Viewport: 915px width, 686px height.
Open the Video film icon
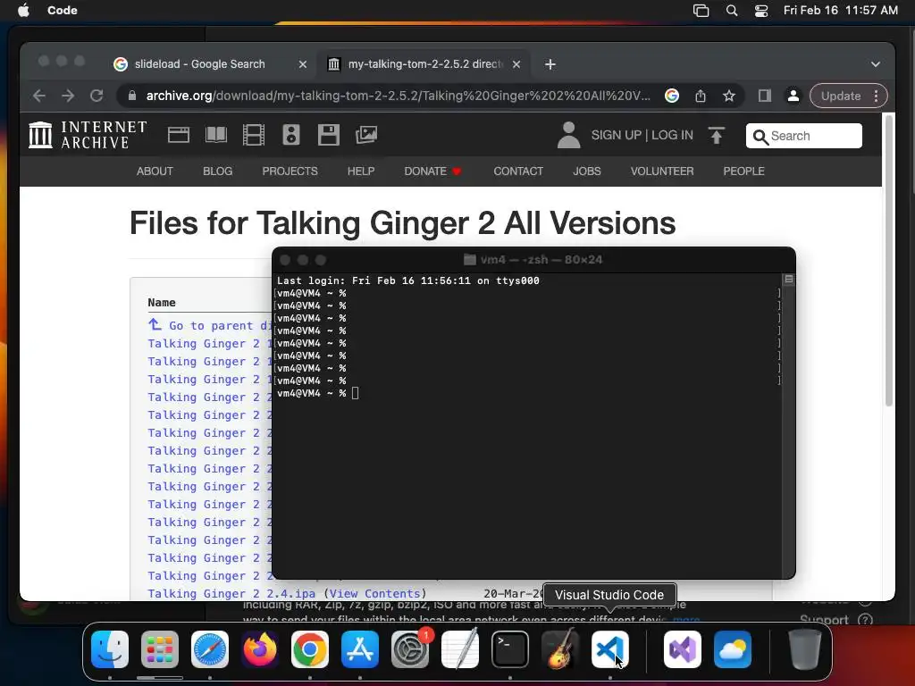pyautogui.click(x=253, y=135)
